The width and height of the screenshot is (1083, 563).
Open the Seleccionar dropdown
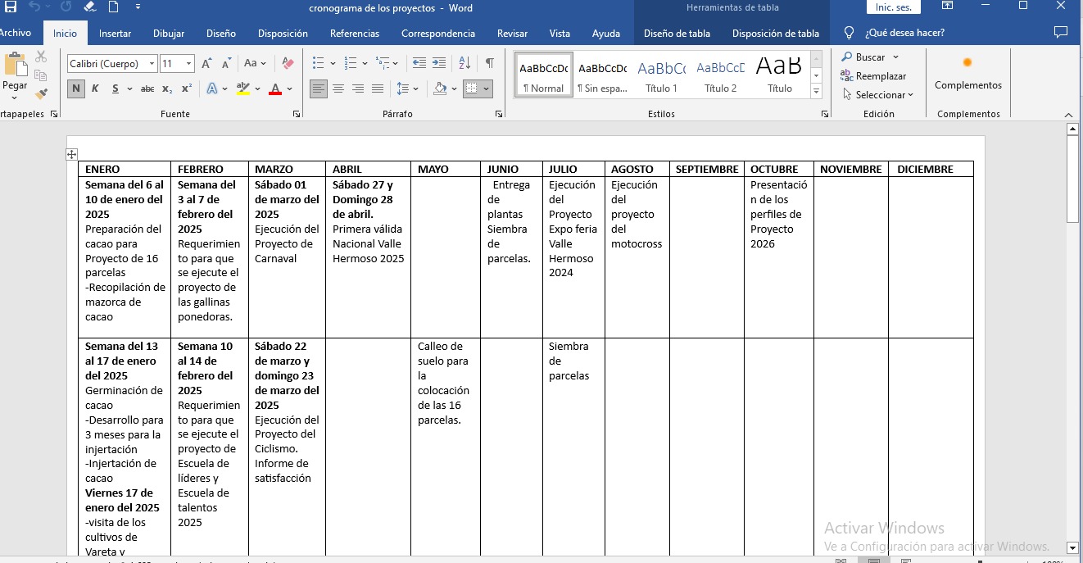click(878, 94)
